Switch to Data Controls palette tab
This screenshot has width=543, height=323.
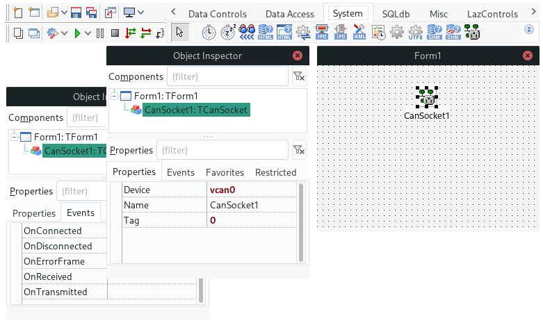pos(218,14)
